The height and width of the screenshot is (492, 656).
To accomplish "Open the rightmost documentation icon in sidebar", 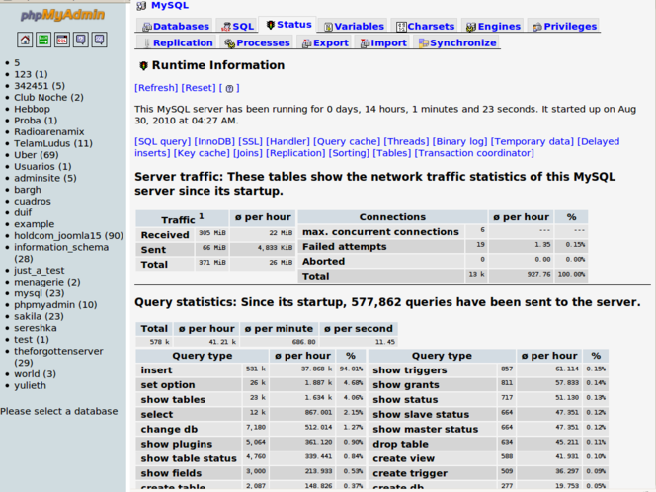I will (x=99, y=40).
